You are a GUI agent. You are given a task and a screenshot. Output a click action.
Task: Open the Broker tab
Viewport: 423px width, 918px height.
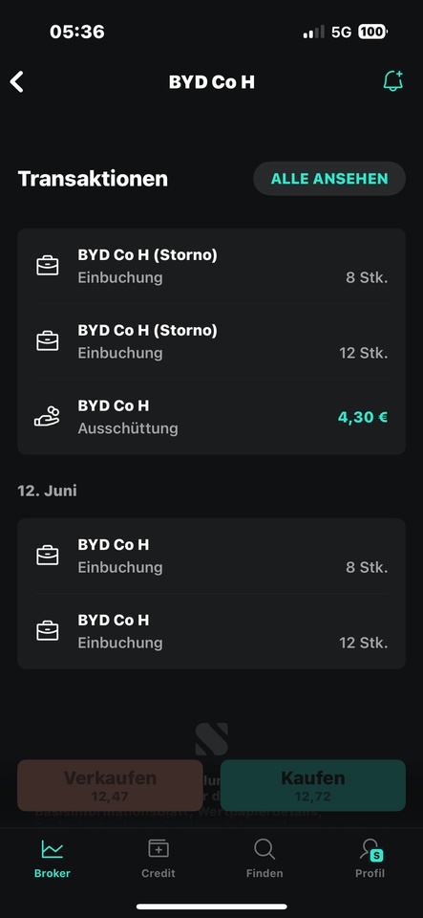pos(52,858)
